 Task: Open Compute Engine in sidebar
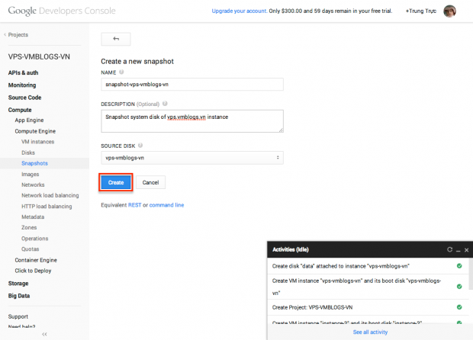35,131
